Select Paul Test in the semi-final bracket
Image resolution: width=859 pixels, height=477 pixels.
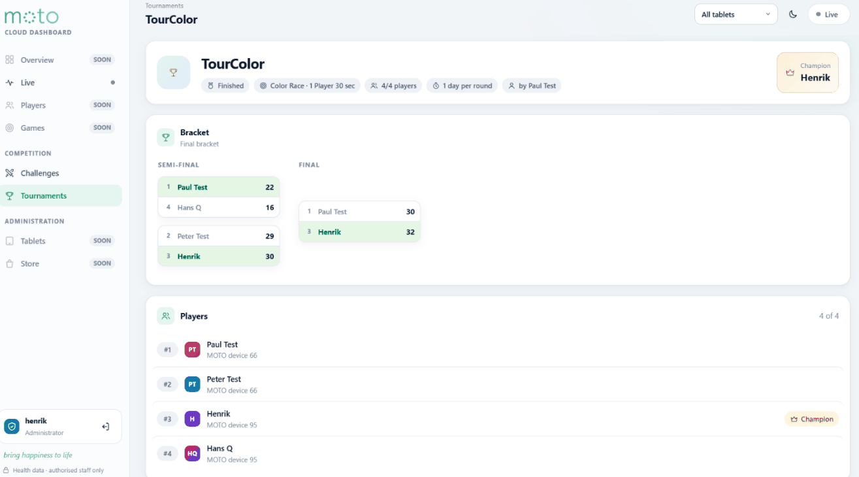[219, 187]
